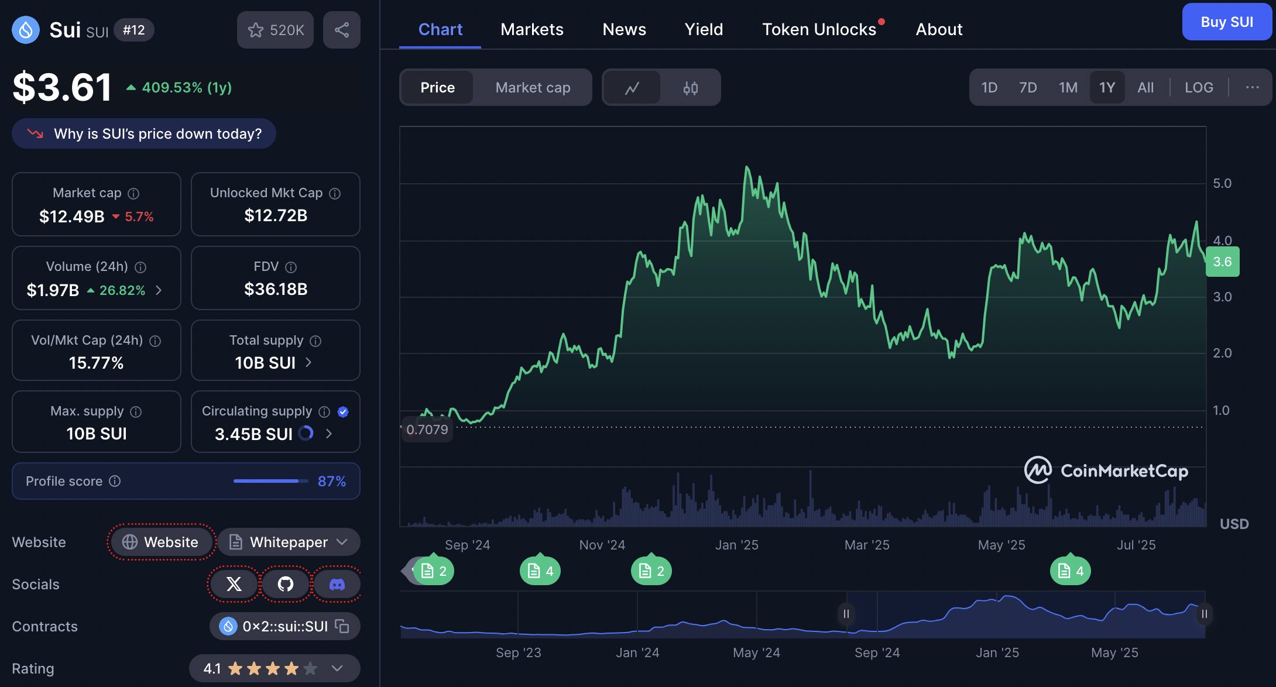This screenshot has width=1276, height=687.
Task: Open the Sep '24 news marker with 2 items
Action: click(x=434, y=571)
